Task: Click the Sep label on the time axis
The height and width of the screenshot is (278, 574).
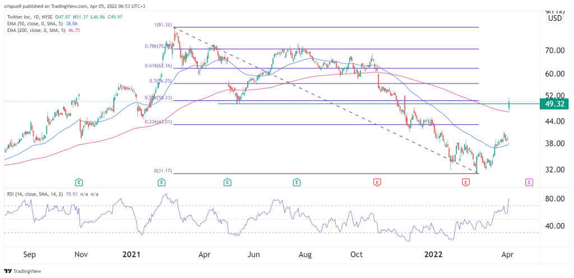Action: 29,254
